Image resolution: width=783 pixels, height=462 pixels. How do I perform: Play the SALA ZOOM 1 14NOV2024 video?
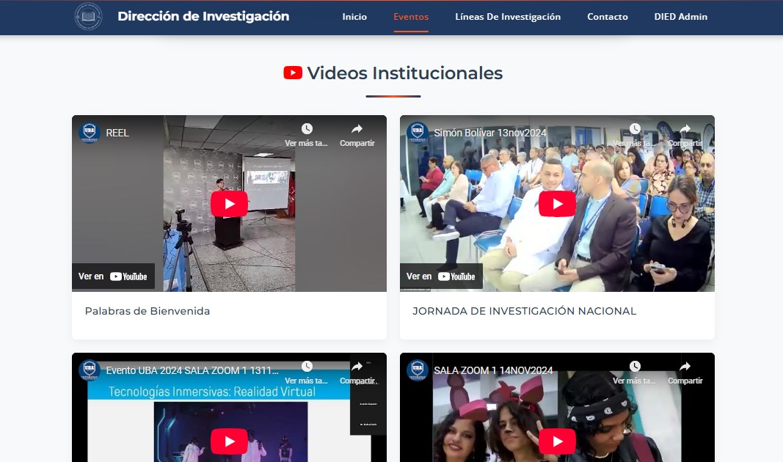click(x=557, y=441)
